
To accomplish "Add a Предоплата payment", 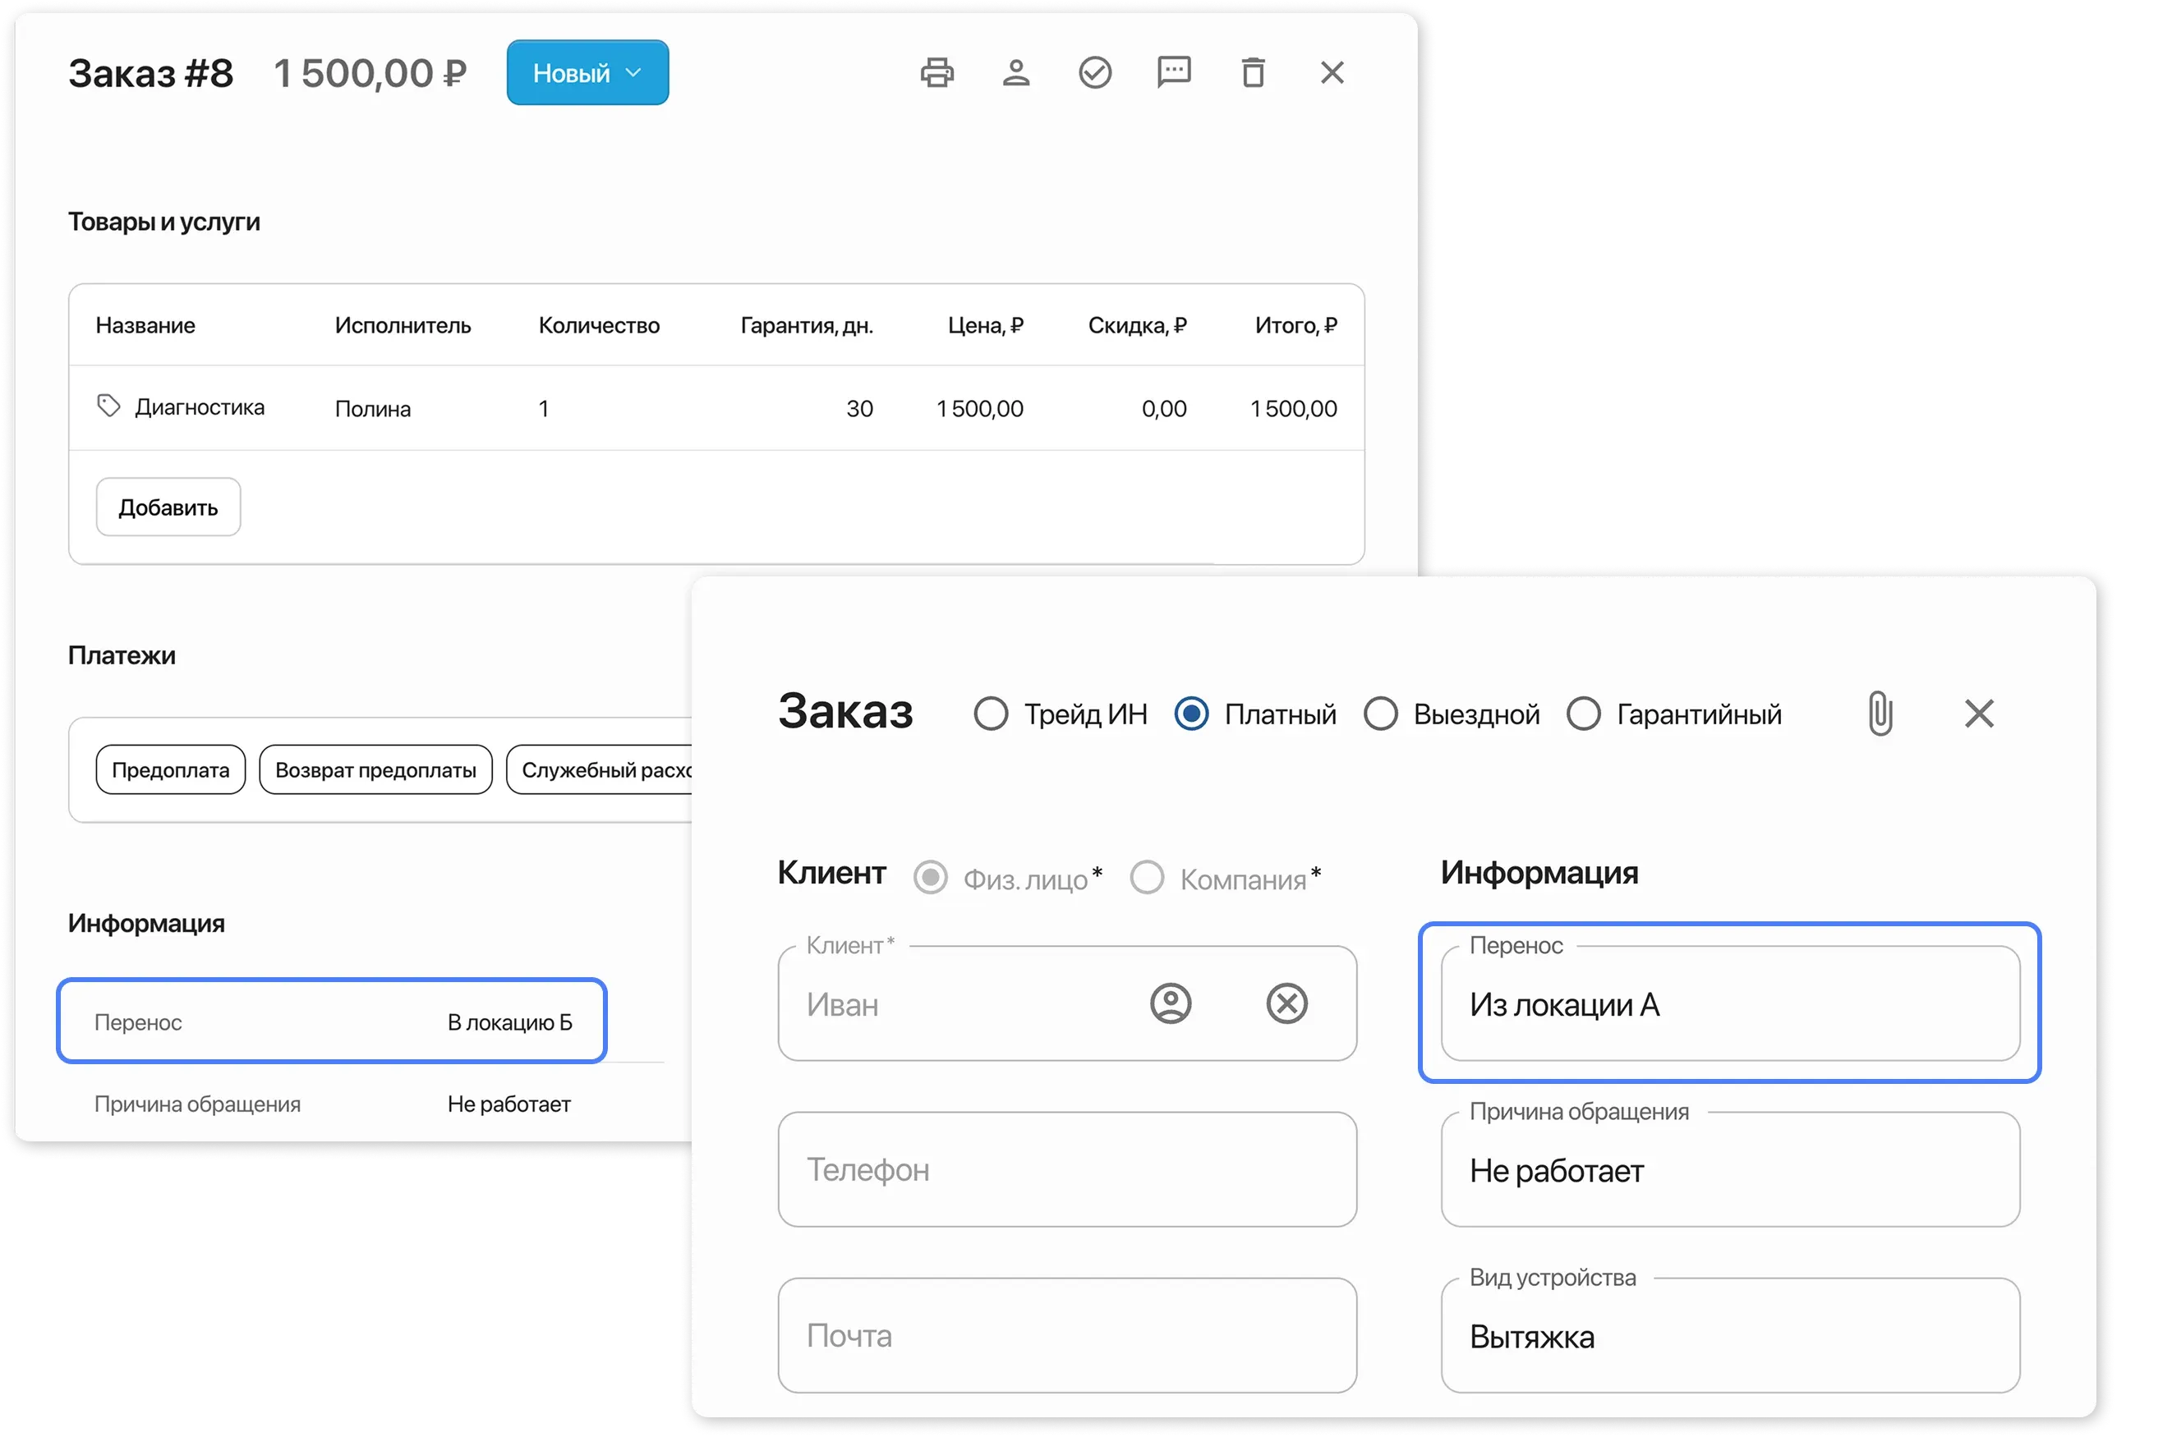I will (x=169, y=770).
